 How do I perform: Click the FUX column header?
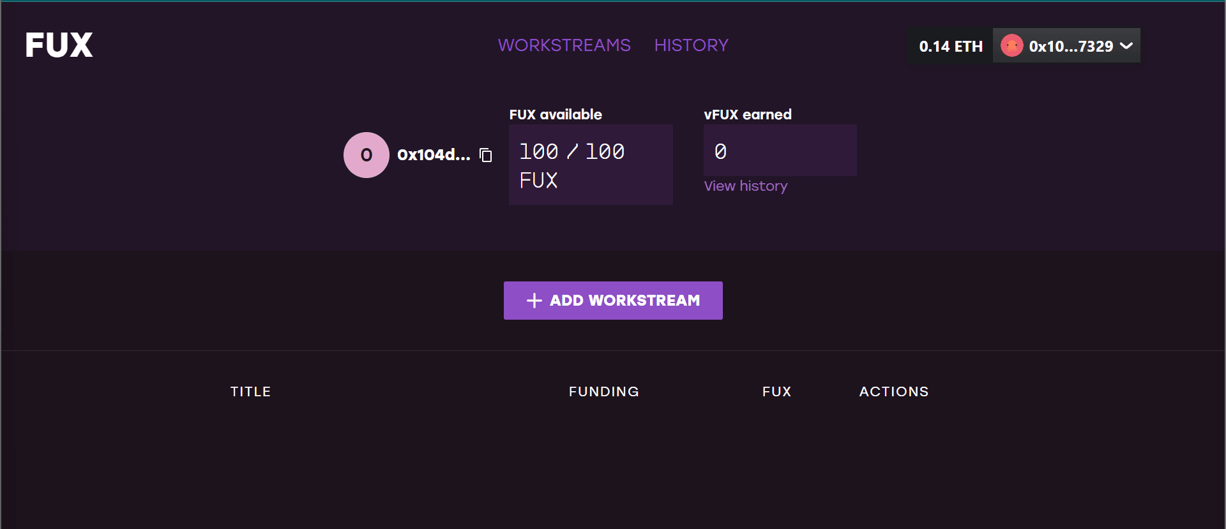coord(776,392)
